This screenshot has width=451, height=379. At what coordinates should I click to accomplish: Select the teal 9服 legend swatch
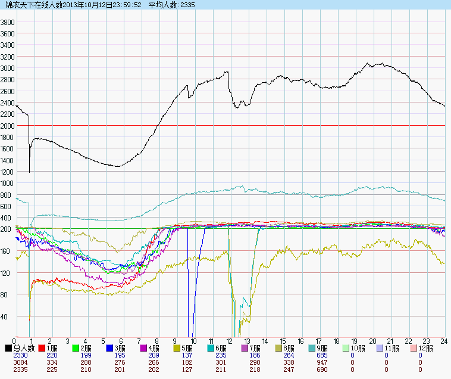tap(314, 347)
